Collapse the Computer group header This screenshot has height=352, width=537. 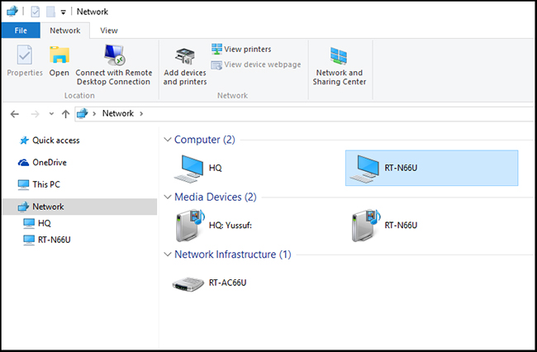click(168, 140)
